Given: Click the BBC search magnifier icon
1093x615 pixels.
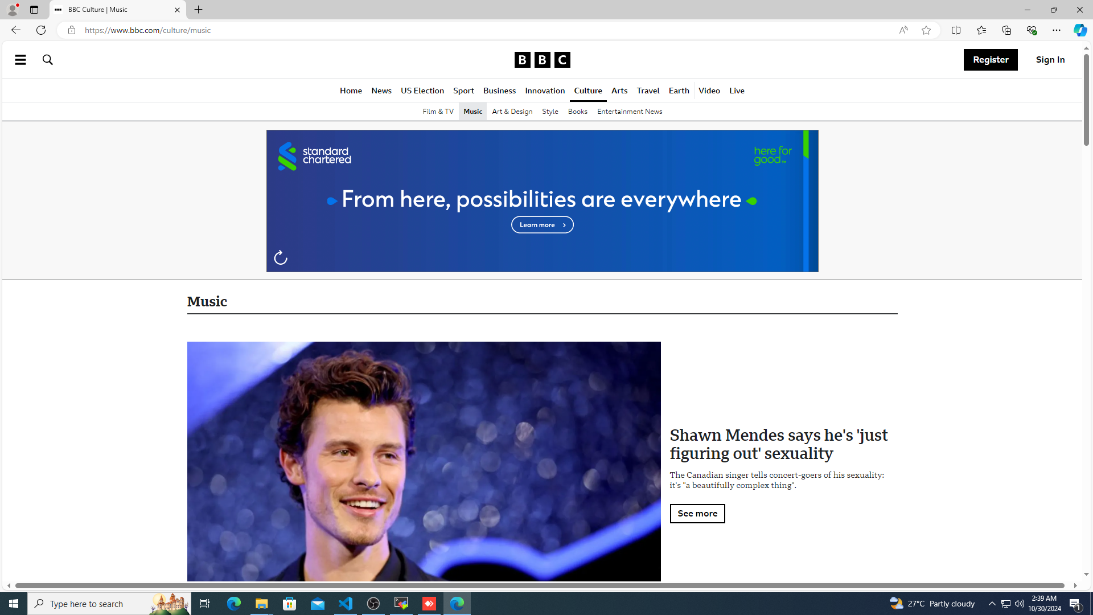Looking at the screenshot, I should 48,60.
